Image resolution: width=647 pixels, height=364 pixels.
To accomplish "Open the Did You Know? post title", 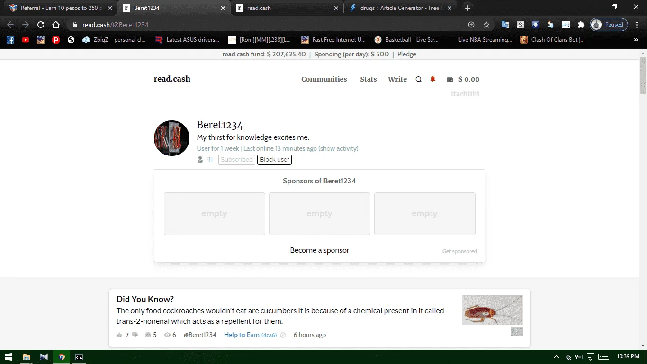I will [x=145, y=300].
